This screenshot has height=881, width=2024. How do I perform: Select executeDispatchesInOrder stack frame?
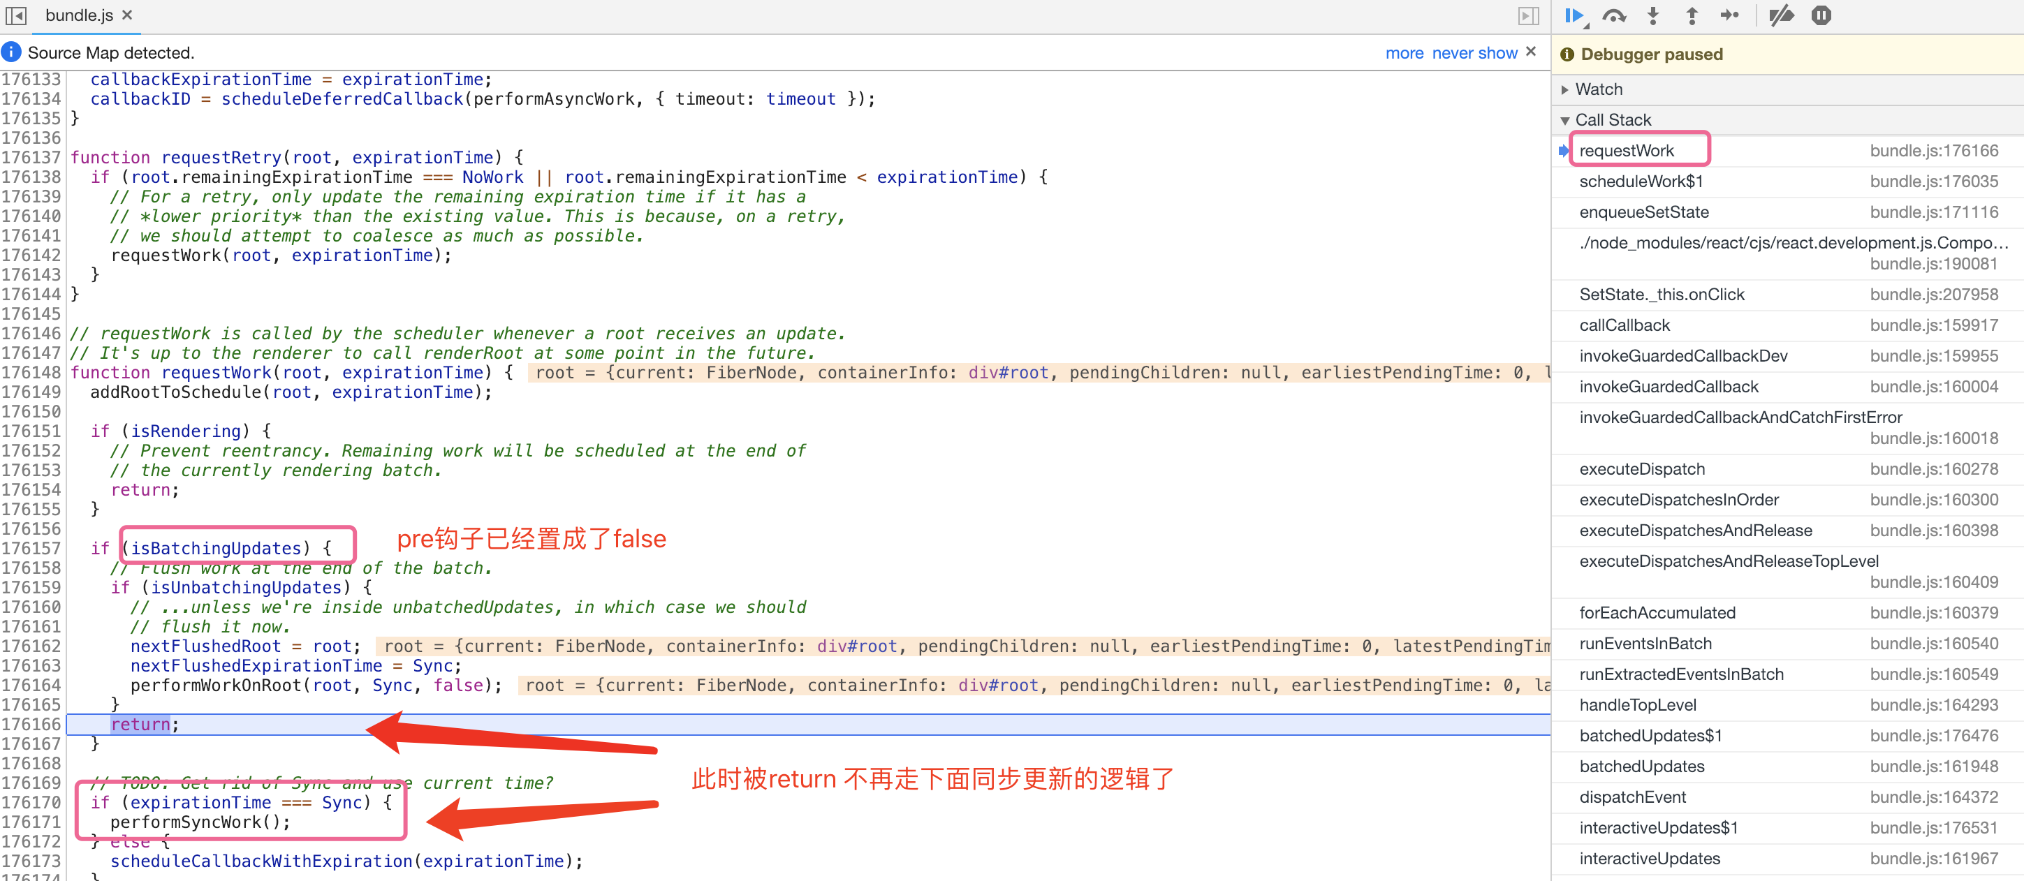(1787, 499)
